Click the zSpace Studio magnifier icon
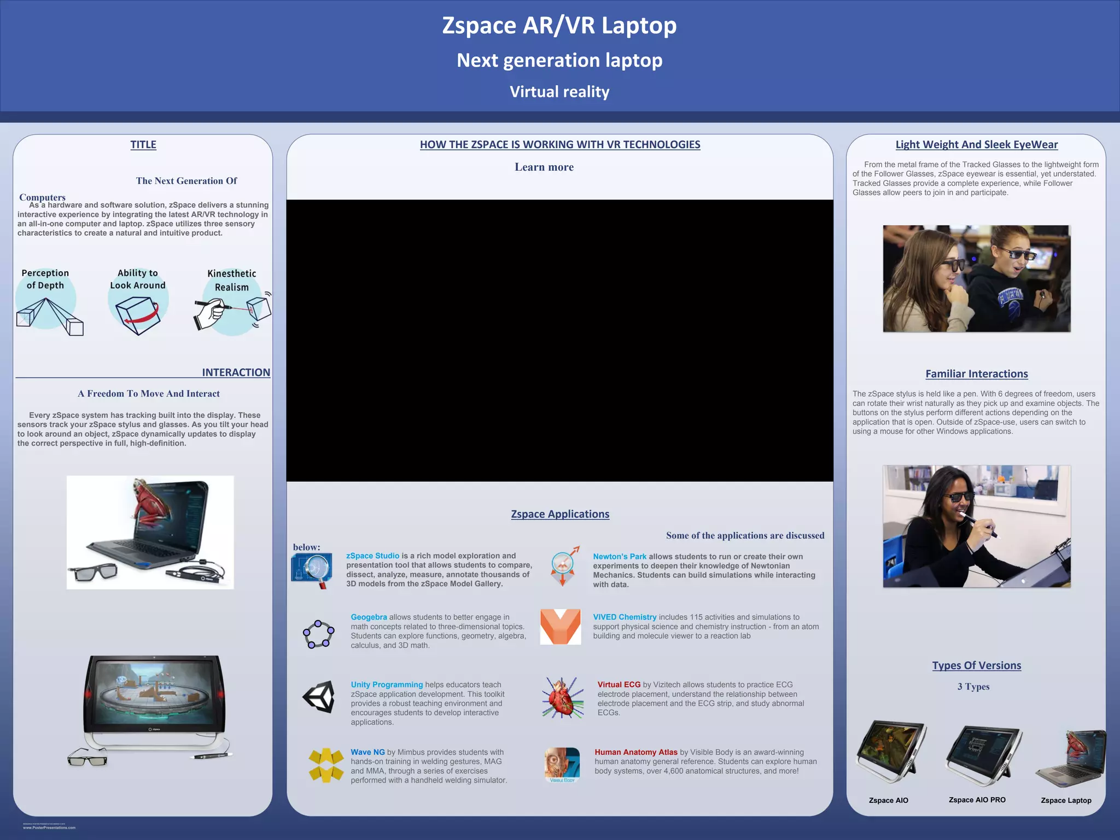 coord(312,570)
